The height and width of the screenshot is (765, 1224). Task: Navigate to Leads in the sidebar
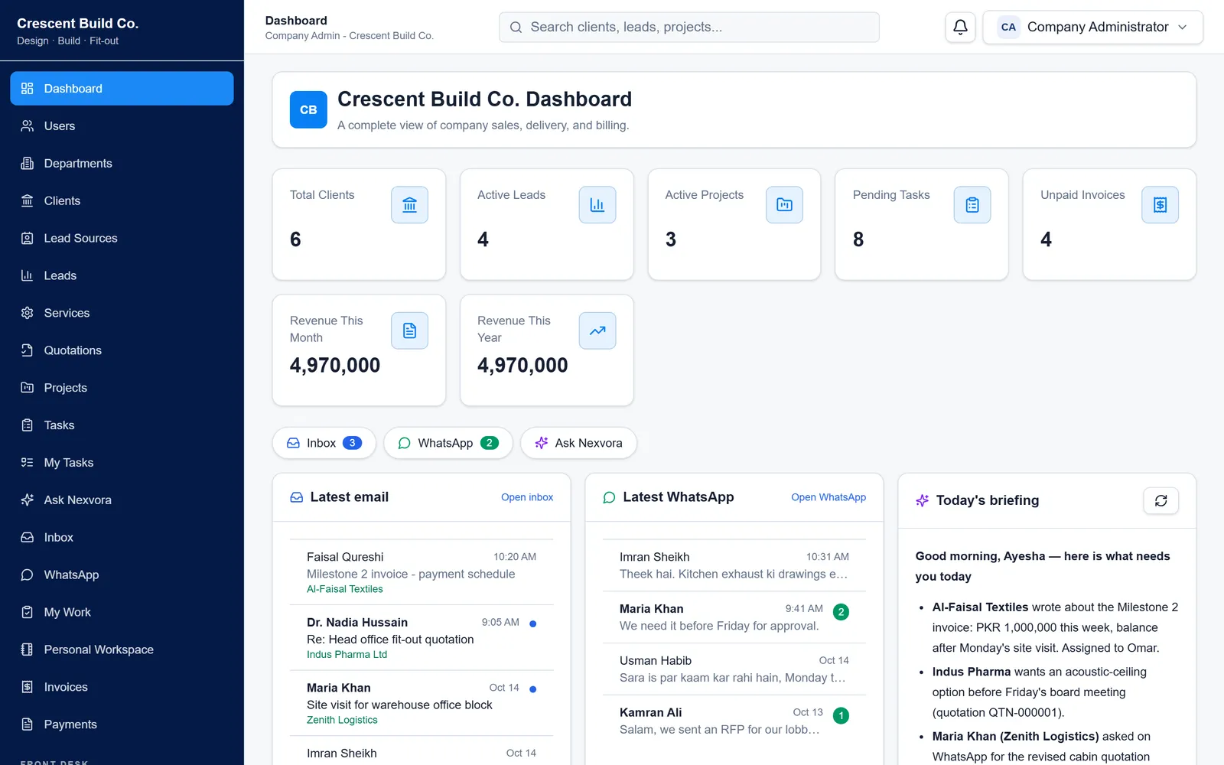point(122,276)
